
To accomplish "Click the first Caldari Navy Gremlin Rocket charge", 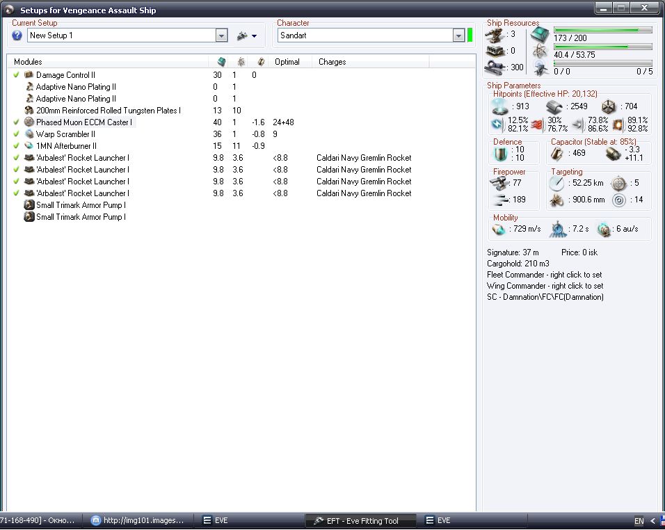I will click(x=364, y=158).
